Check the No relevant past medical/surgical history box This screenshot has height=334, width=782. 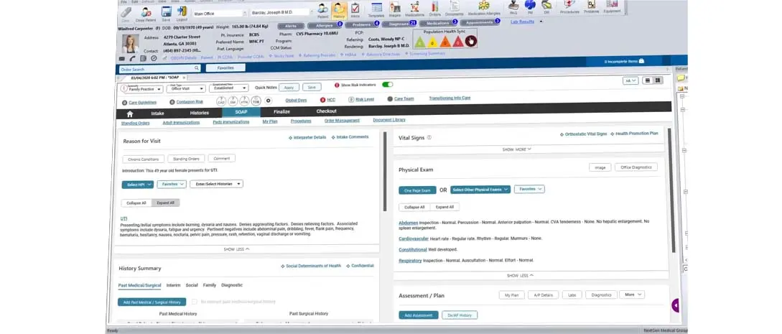195,302
